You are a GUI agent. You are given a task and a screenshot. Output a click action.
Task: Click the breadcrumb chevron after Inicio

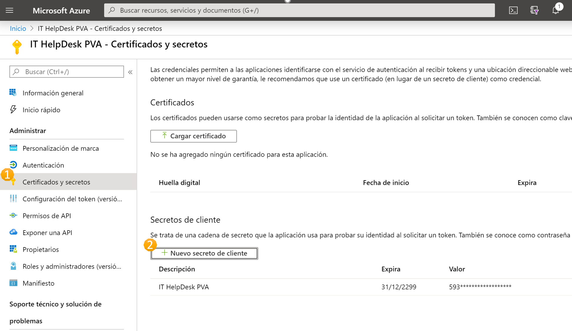tap(32, 28)
